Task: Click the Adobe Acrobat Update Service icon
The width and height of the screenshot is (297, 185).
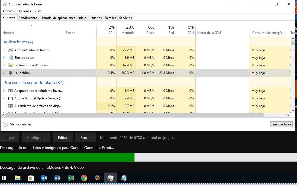Action: (10, 98)
